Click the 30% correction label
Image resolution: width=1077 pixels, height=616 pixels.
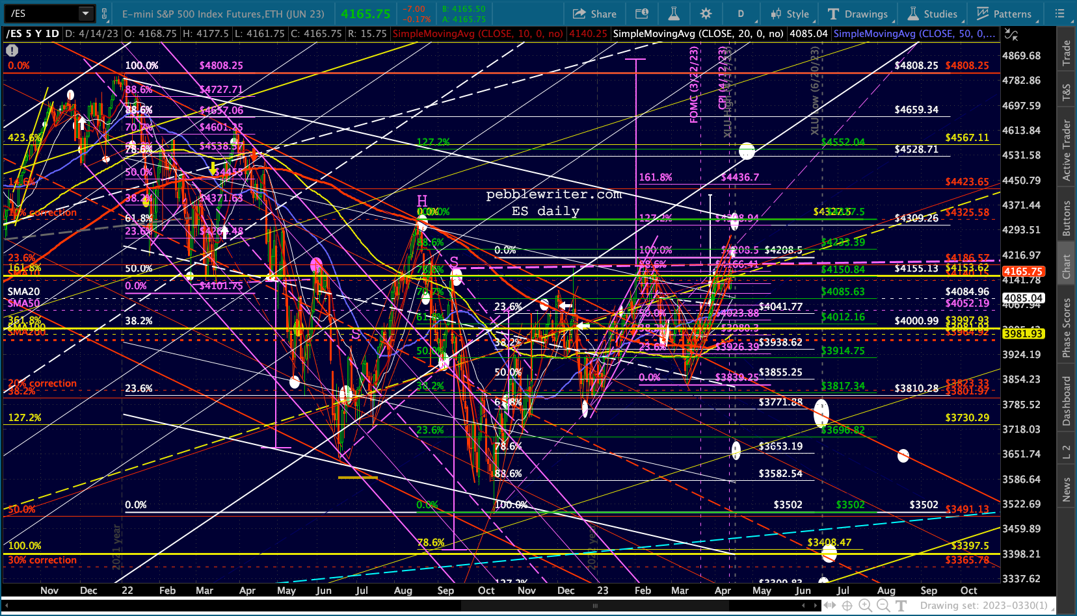[x=42, y=560]
